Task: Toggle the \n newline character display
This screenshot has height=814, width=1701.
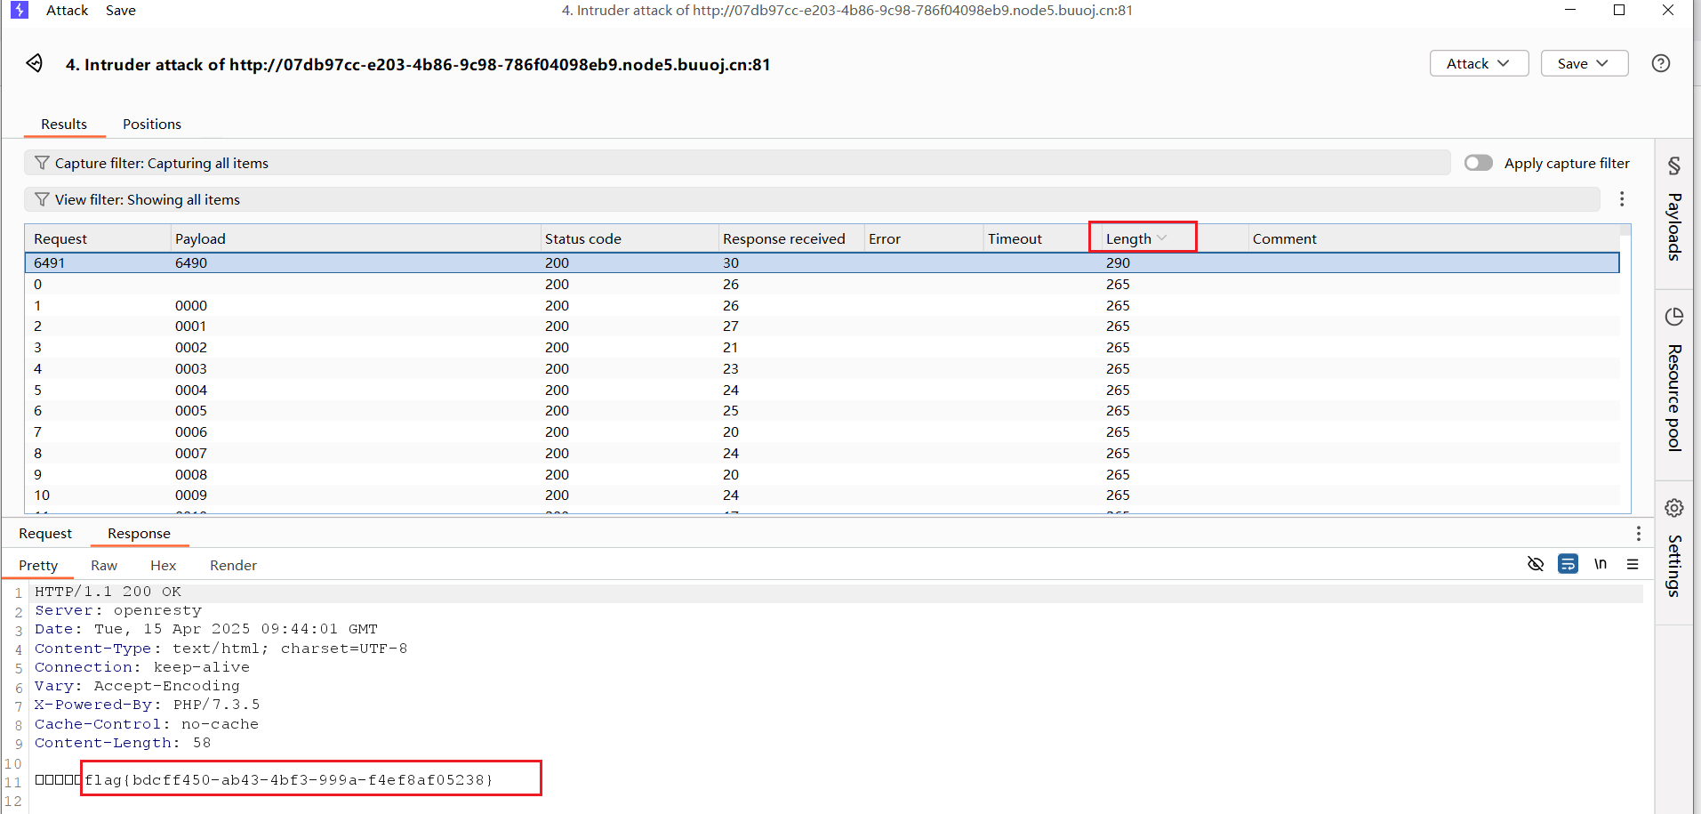Action: click(1601, 564)
